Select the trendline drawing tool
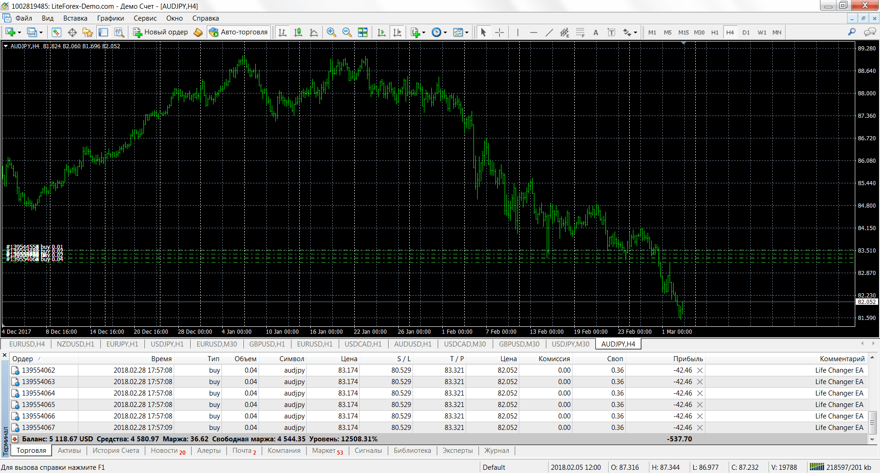Screen dimensions: 880x473 pos(549,32)
